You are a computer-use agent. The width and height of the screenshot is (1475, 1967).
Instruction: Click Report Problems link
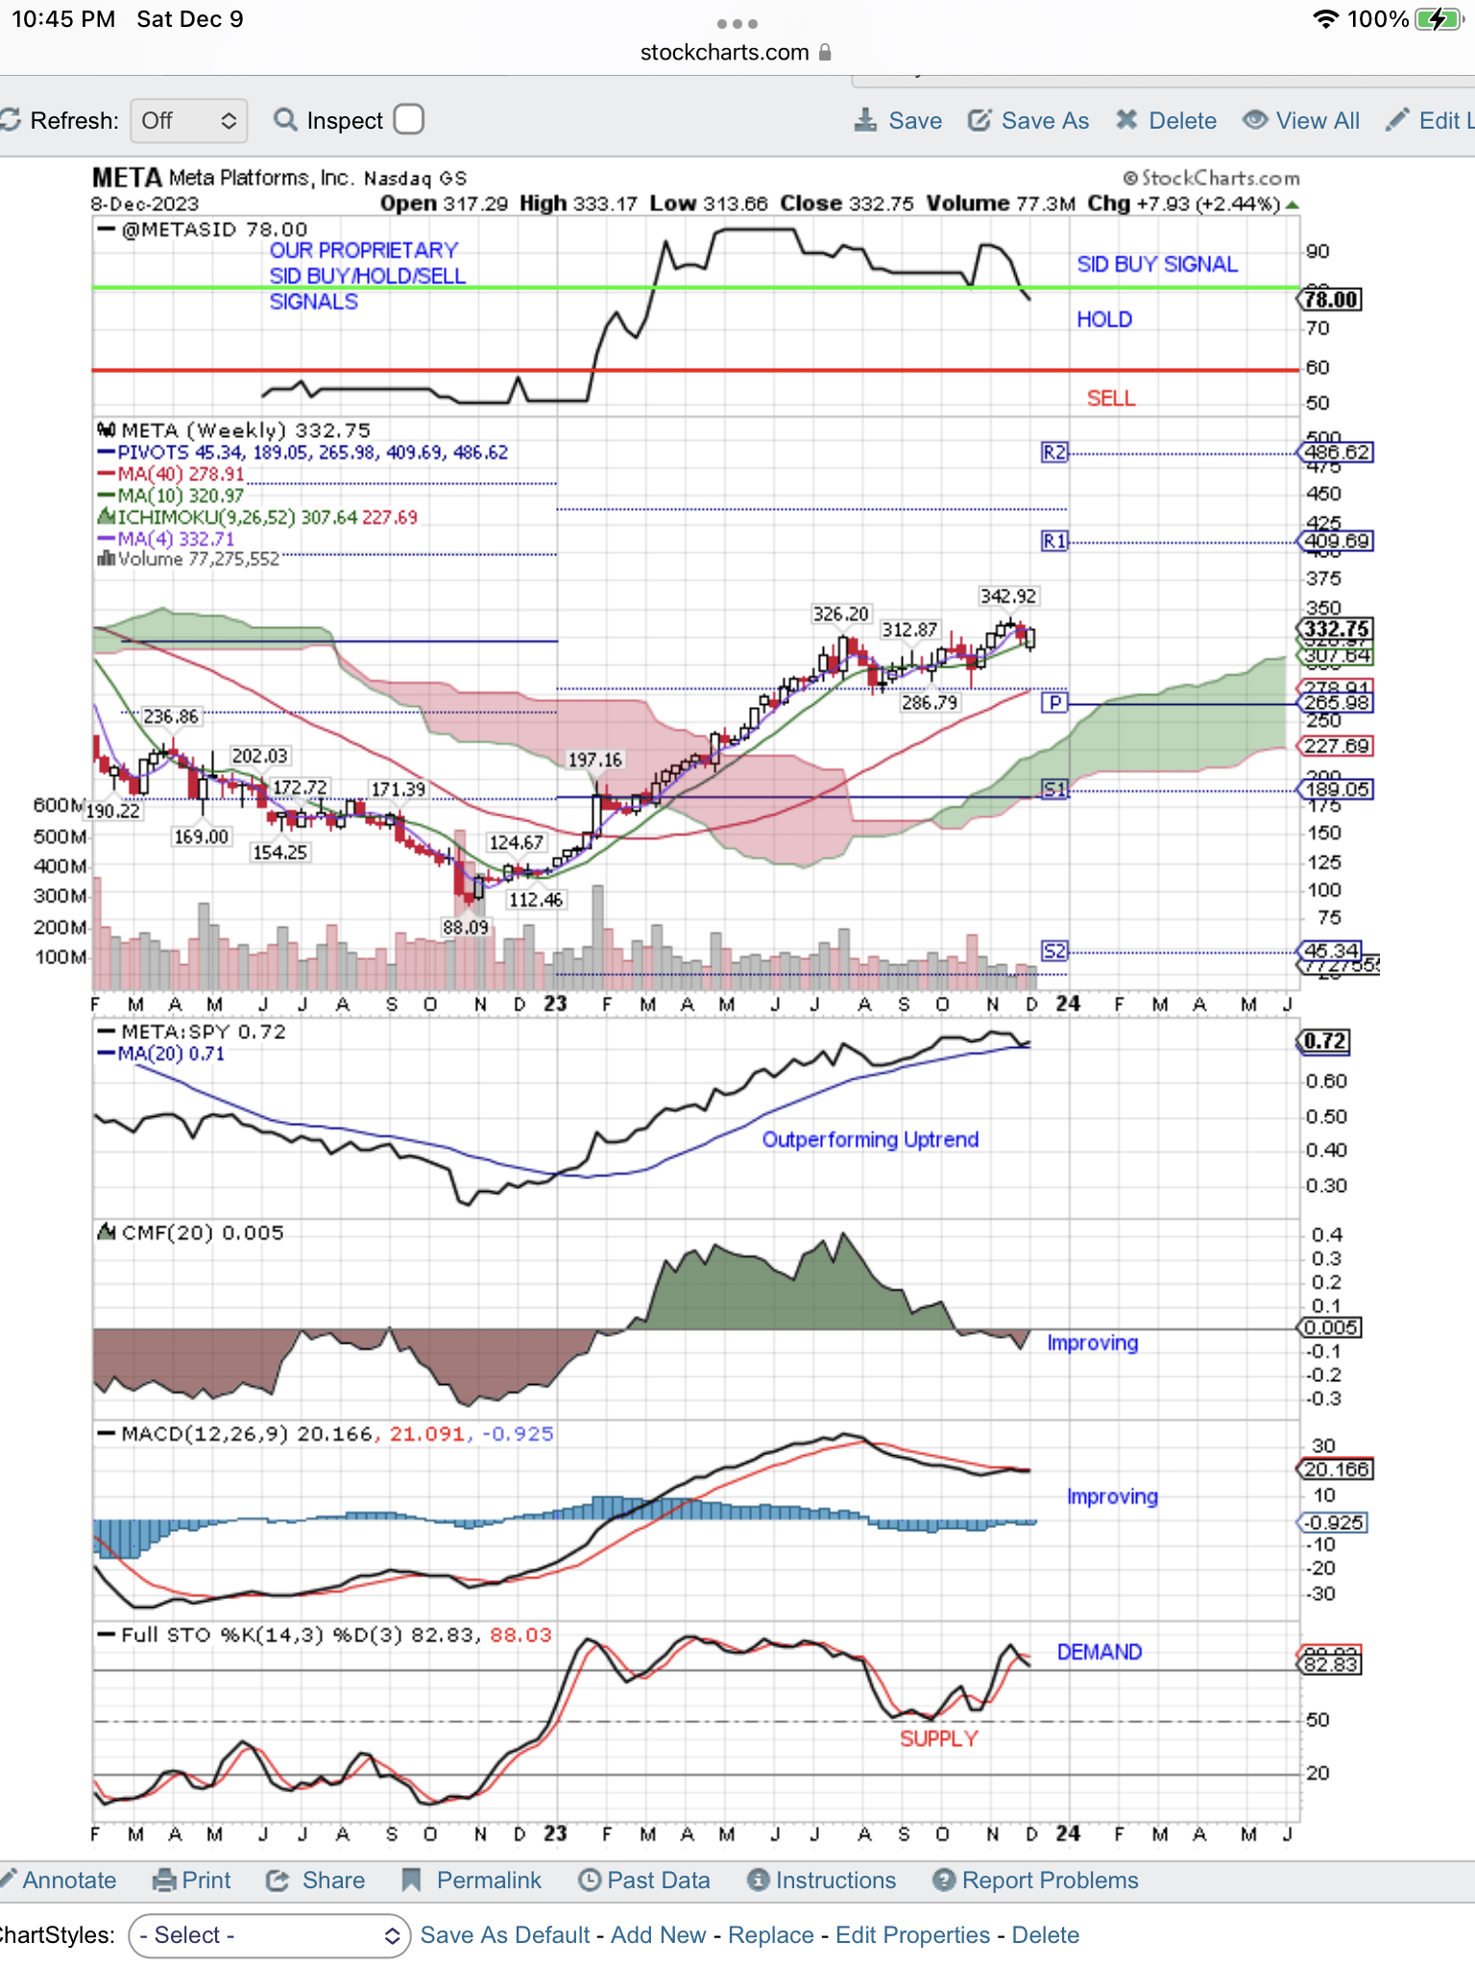coord(1051,1880)
